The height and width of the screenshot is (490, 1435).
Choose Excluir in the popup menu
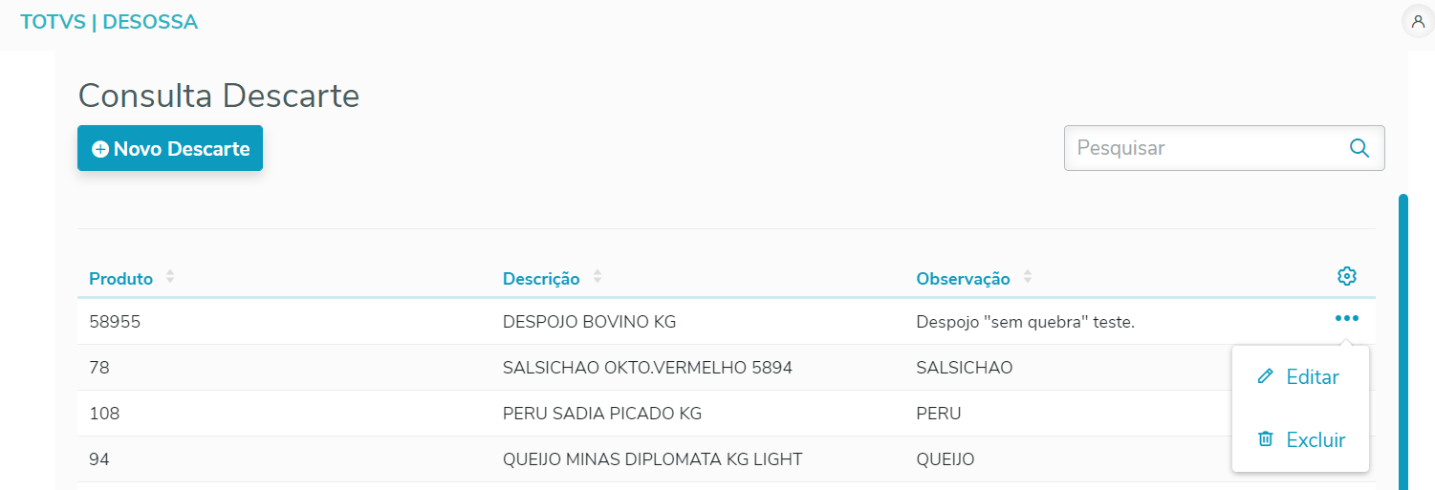1315,440
